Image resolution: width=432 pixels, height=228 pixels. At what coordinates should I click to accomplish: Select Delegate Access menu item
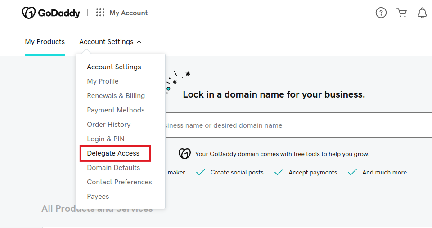[113, 153]
